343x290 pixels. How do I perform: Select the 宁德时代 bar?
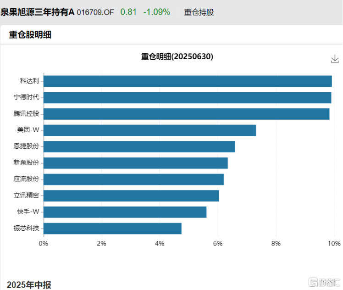point(188,98)
